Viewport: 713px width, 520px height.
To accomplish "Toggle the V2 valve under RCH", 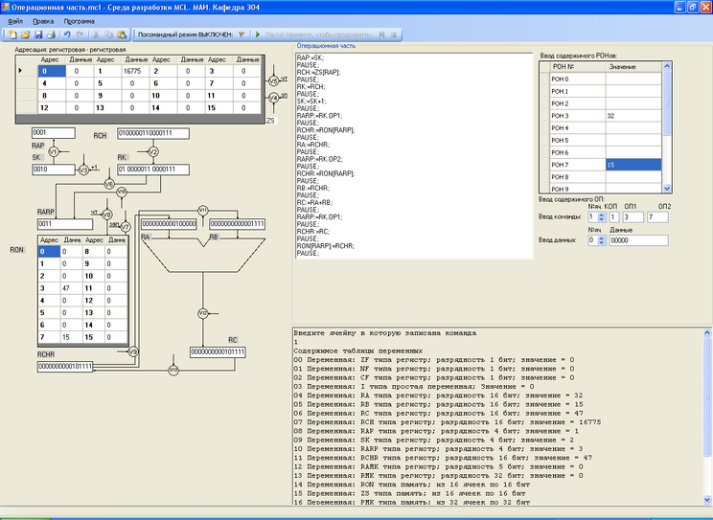I will (x=153, y=151).
